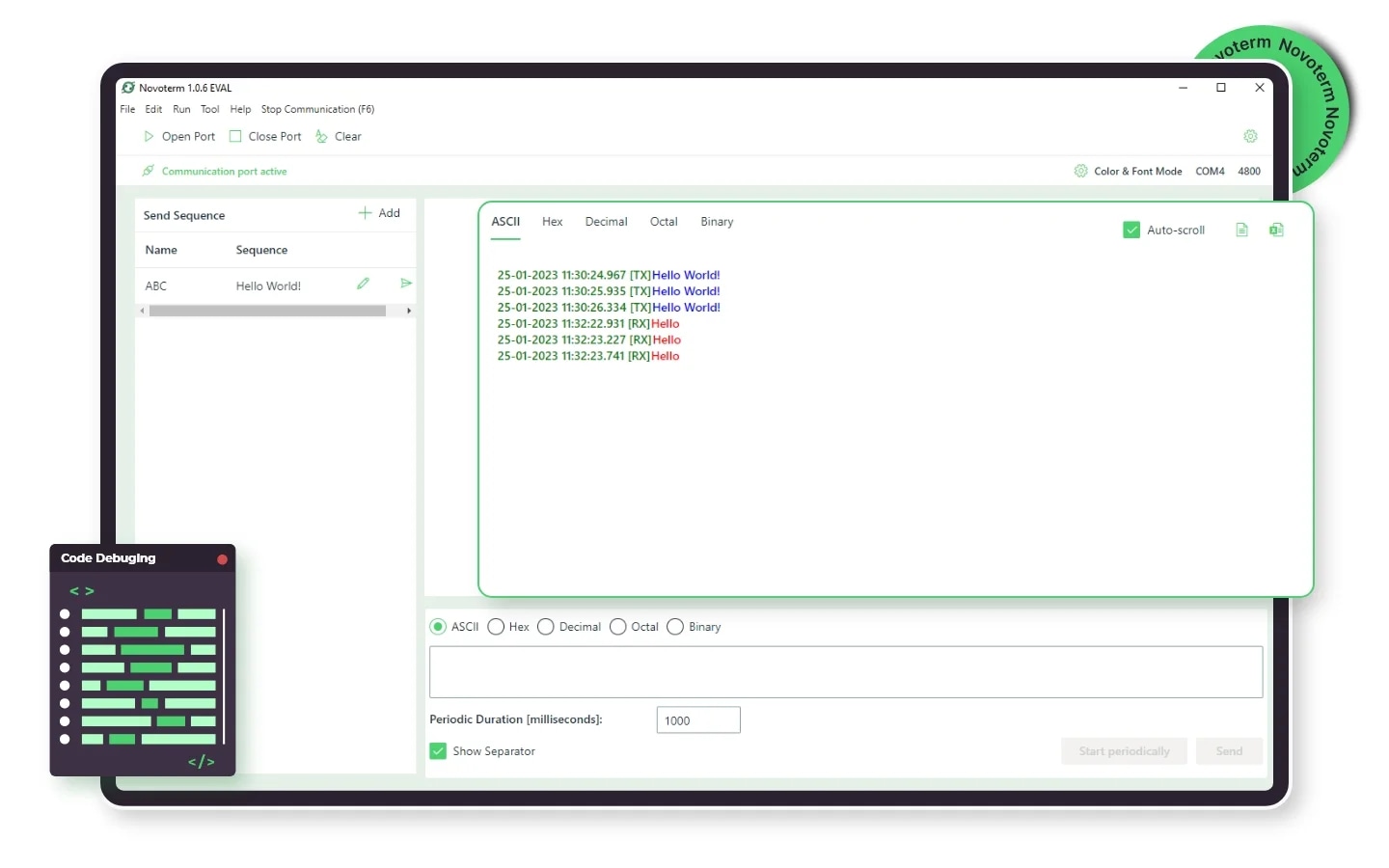
Task: Open the File menu
Action: (127, 110)
